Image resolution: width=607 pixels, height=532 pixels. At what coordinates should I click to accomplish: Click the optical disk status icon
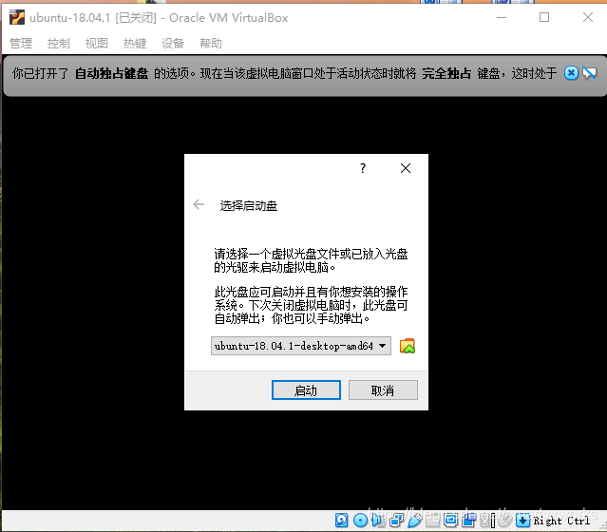pos(360,520)
